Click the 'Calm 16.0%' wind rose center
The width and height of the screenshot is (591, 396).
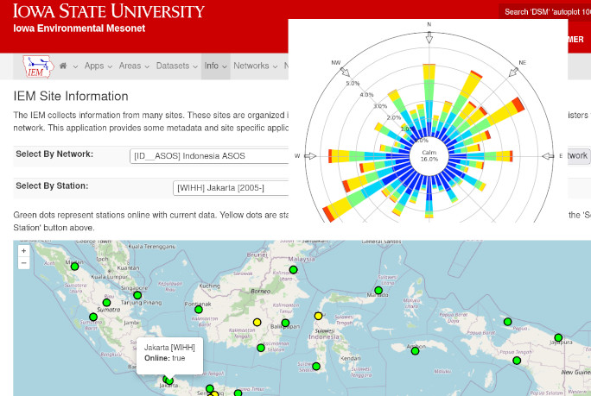point(429,156)
